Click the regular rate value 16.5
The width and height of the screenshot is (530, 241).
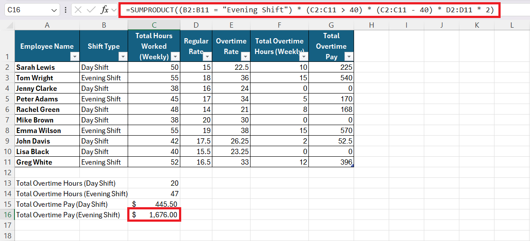pos(196,162)
